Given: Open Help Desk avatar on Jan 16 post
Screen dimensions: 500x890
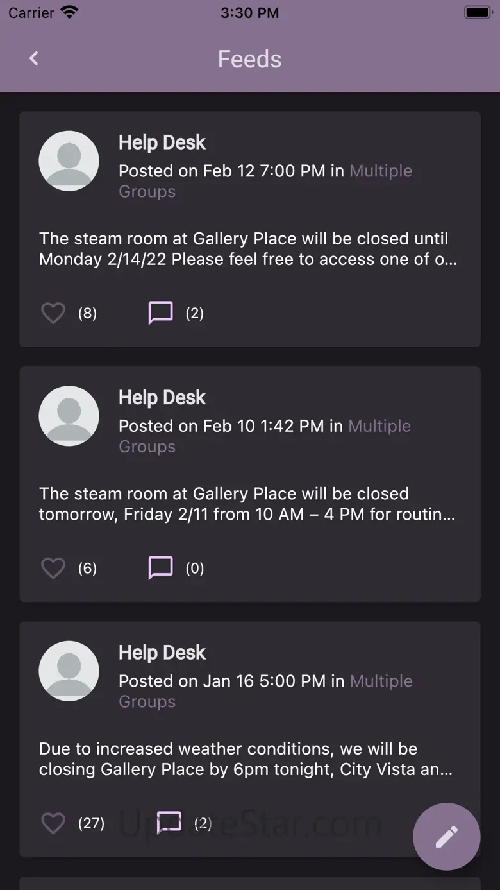Looking at the screenshot, I should 69,671.
